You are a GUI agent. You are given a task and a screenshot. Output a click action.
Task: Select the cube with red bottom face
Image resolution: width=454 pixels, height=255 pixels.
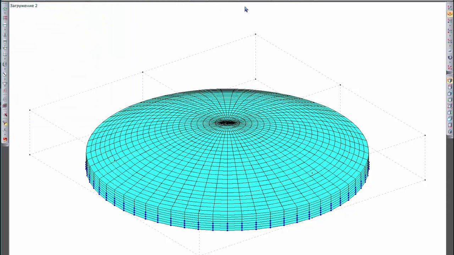(450, 125)
